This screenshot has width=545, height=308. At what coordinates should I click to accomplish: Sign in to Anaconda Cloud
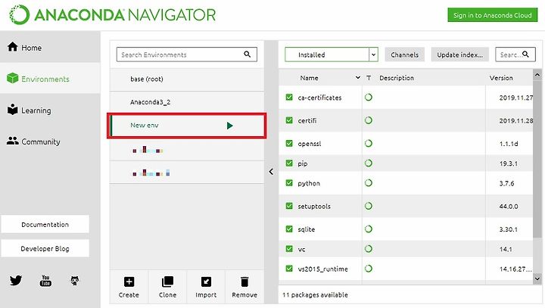coord(493,15)
